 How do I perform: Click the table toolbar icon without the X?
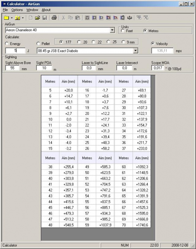[x=139, y=18]
